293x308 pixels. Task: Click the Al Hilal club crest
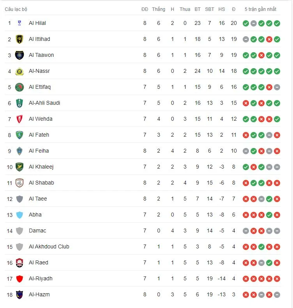click(x=19, y=23)
